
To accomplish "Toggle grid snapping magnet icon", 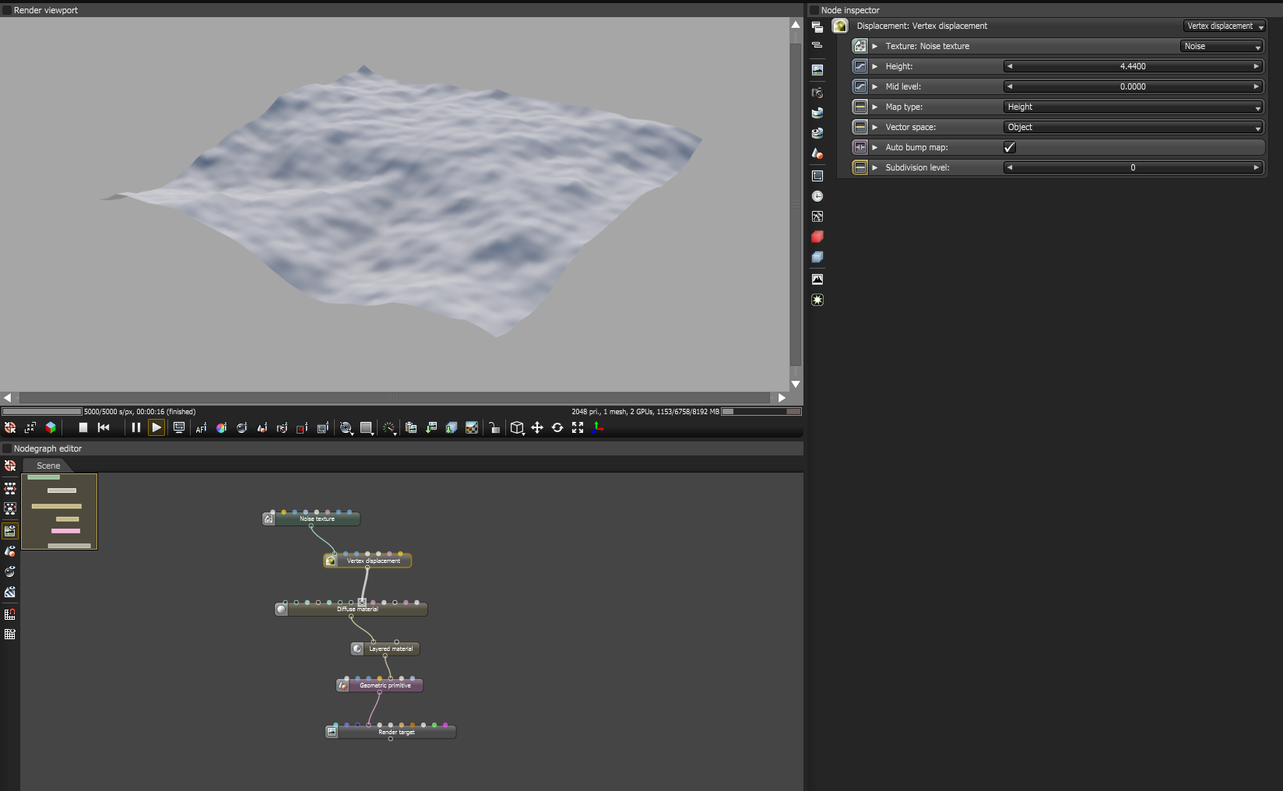I will point(10,614).
